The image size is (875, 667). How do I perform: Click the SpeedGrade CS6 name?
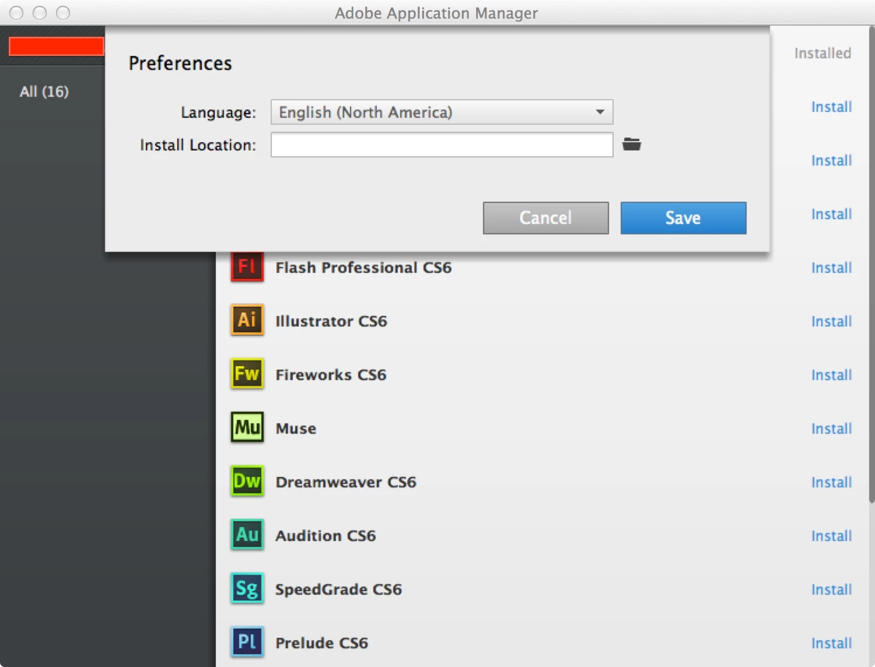click(x=338, y=589)
